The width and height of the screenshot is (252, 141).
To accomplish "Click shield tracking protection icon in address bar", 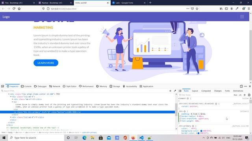I will tap(43, 9).
